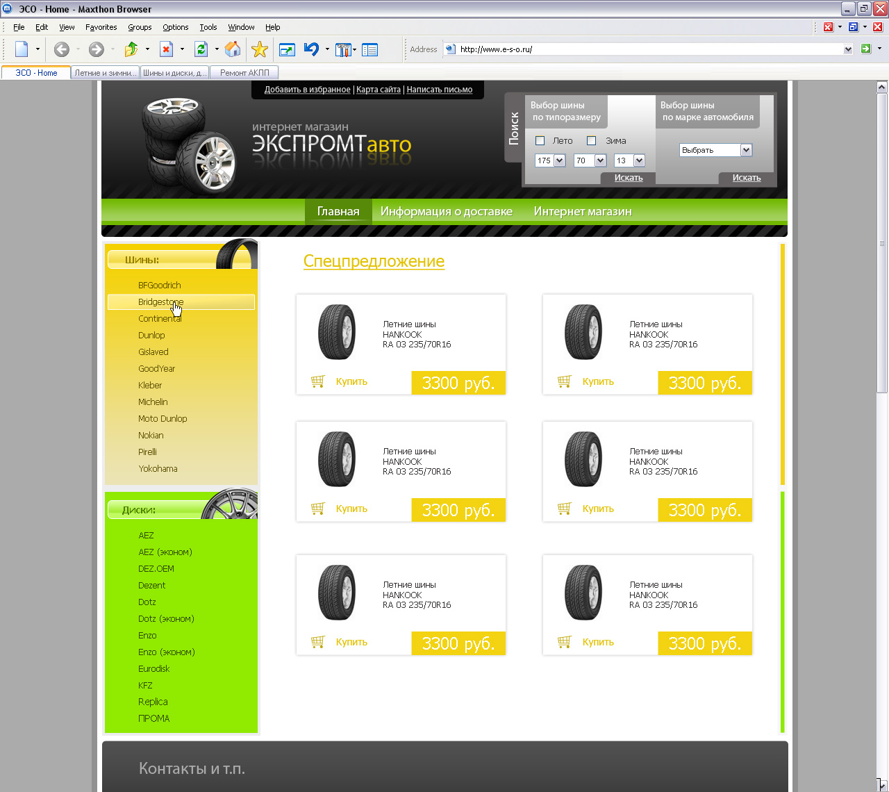The height and width of the screenshot is (792, 889).
Task: Open the File menu
Action: click(x=19, y=27)
